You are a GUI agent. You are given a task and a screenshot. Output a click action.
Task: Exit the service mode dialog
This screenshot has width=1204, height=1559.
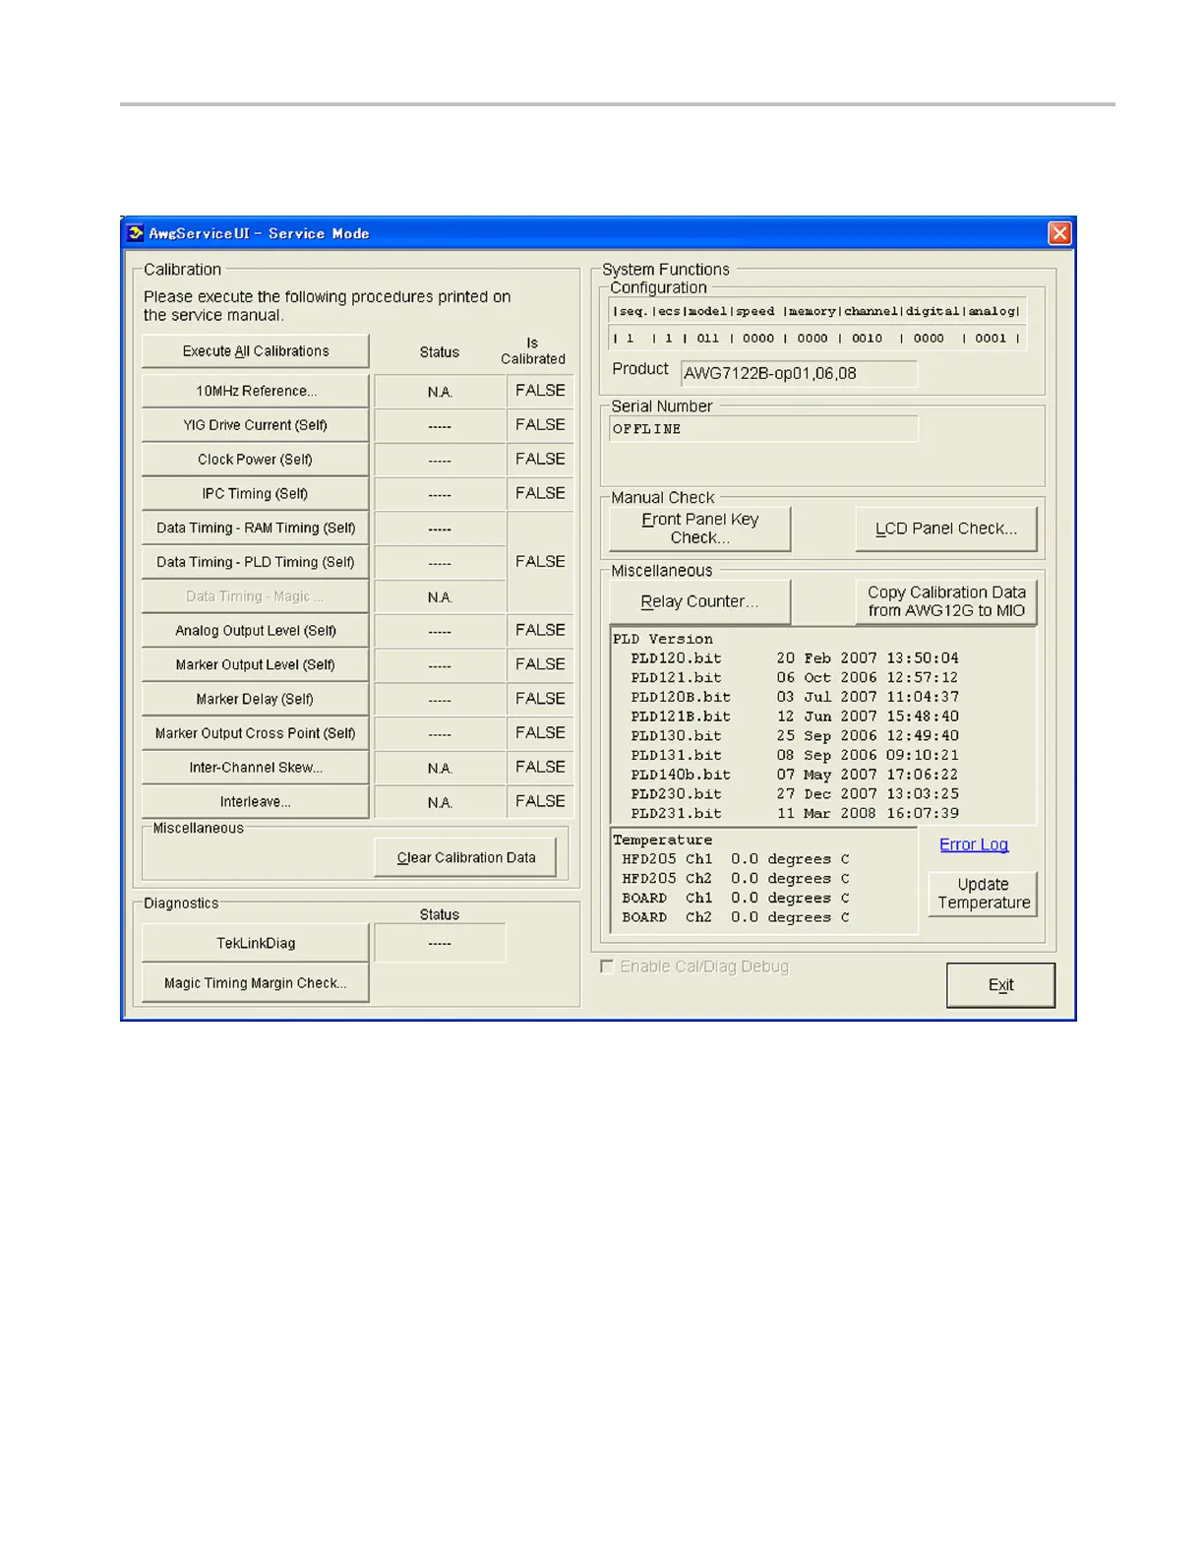coord(1000,985)
